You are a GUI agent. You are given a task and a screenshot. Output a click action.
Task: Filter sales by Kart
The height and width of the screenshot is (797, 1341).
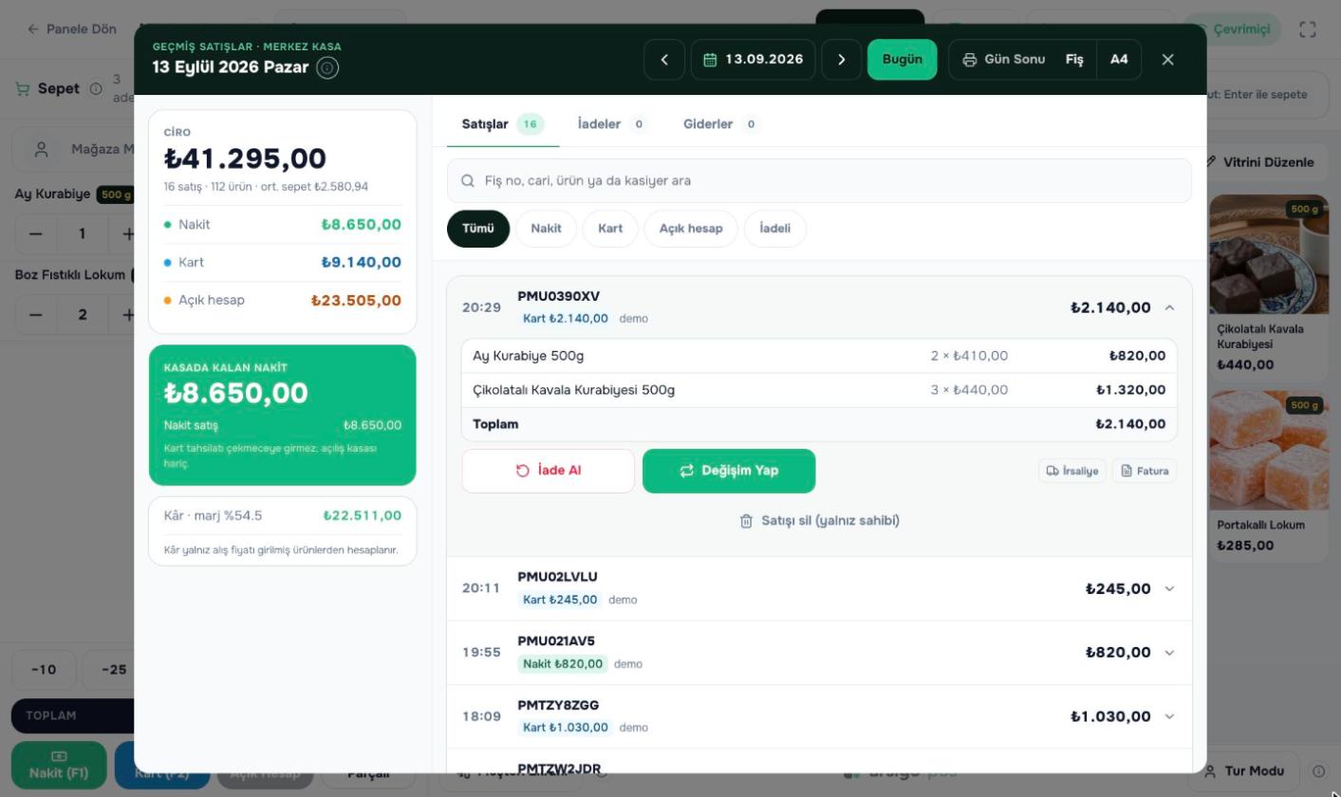(610, 229)
